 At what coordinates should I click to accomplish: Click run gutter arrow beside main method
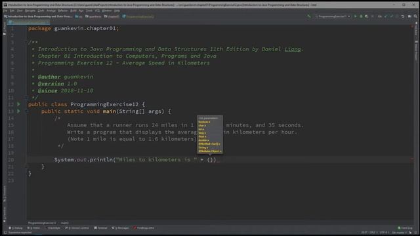click(x=18, y=111)
